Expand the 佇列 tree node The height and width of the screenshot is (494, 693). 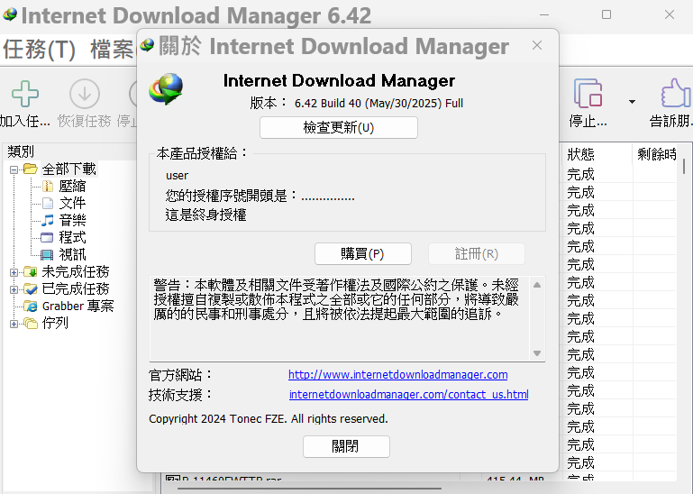(x=14, y=325)
